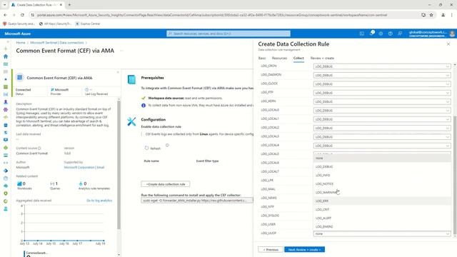Viewport: 457px width, 257px height.
Task: Open the Notifications bell icon
Action: point(371,34)
